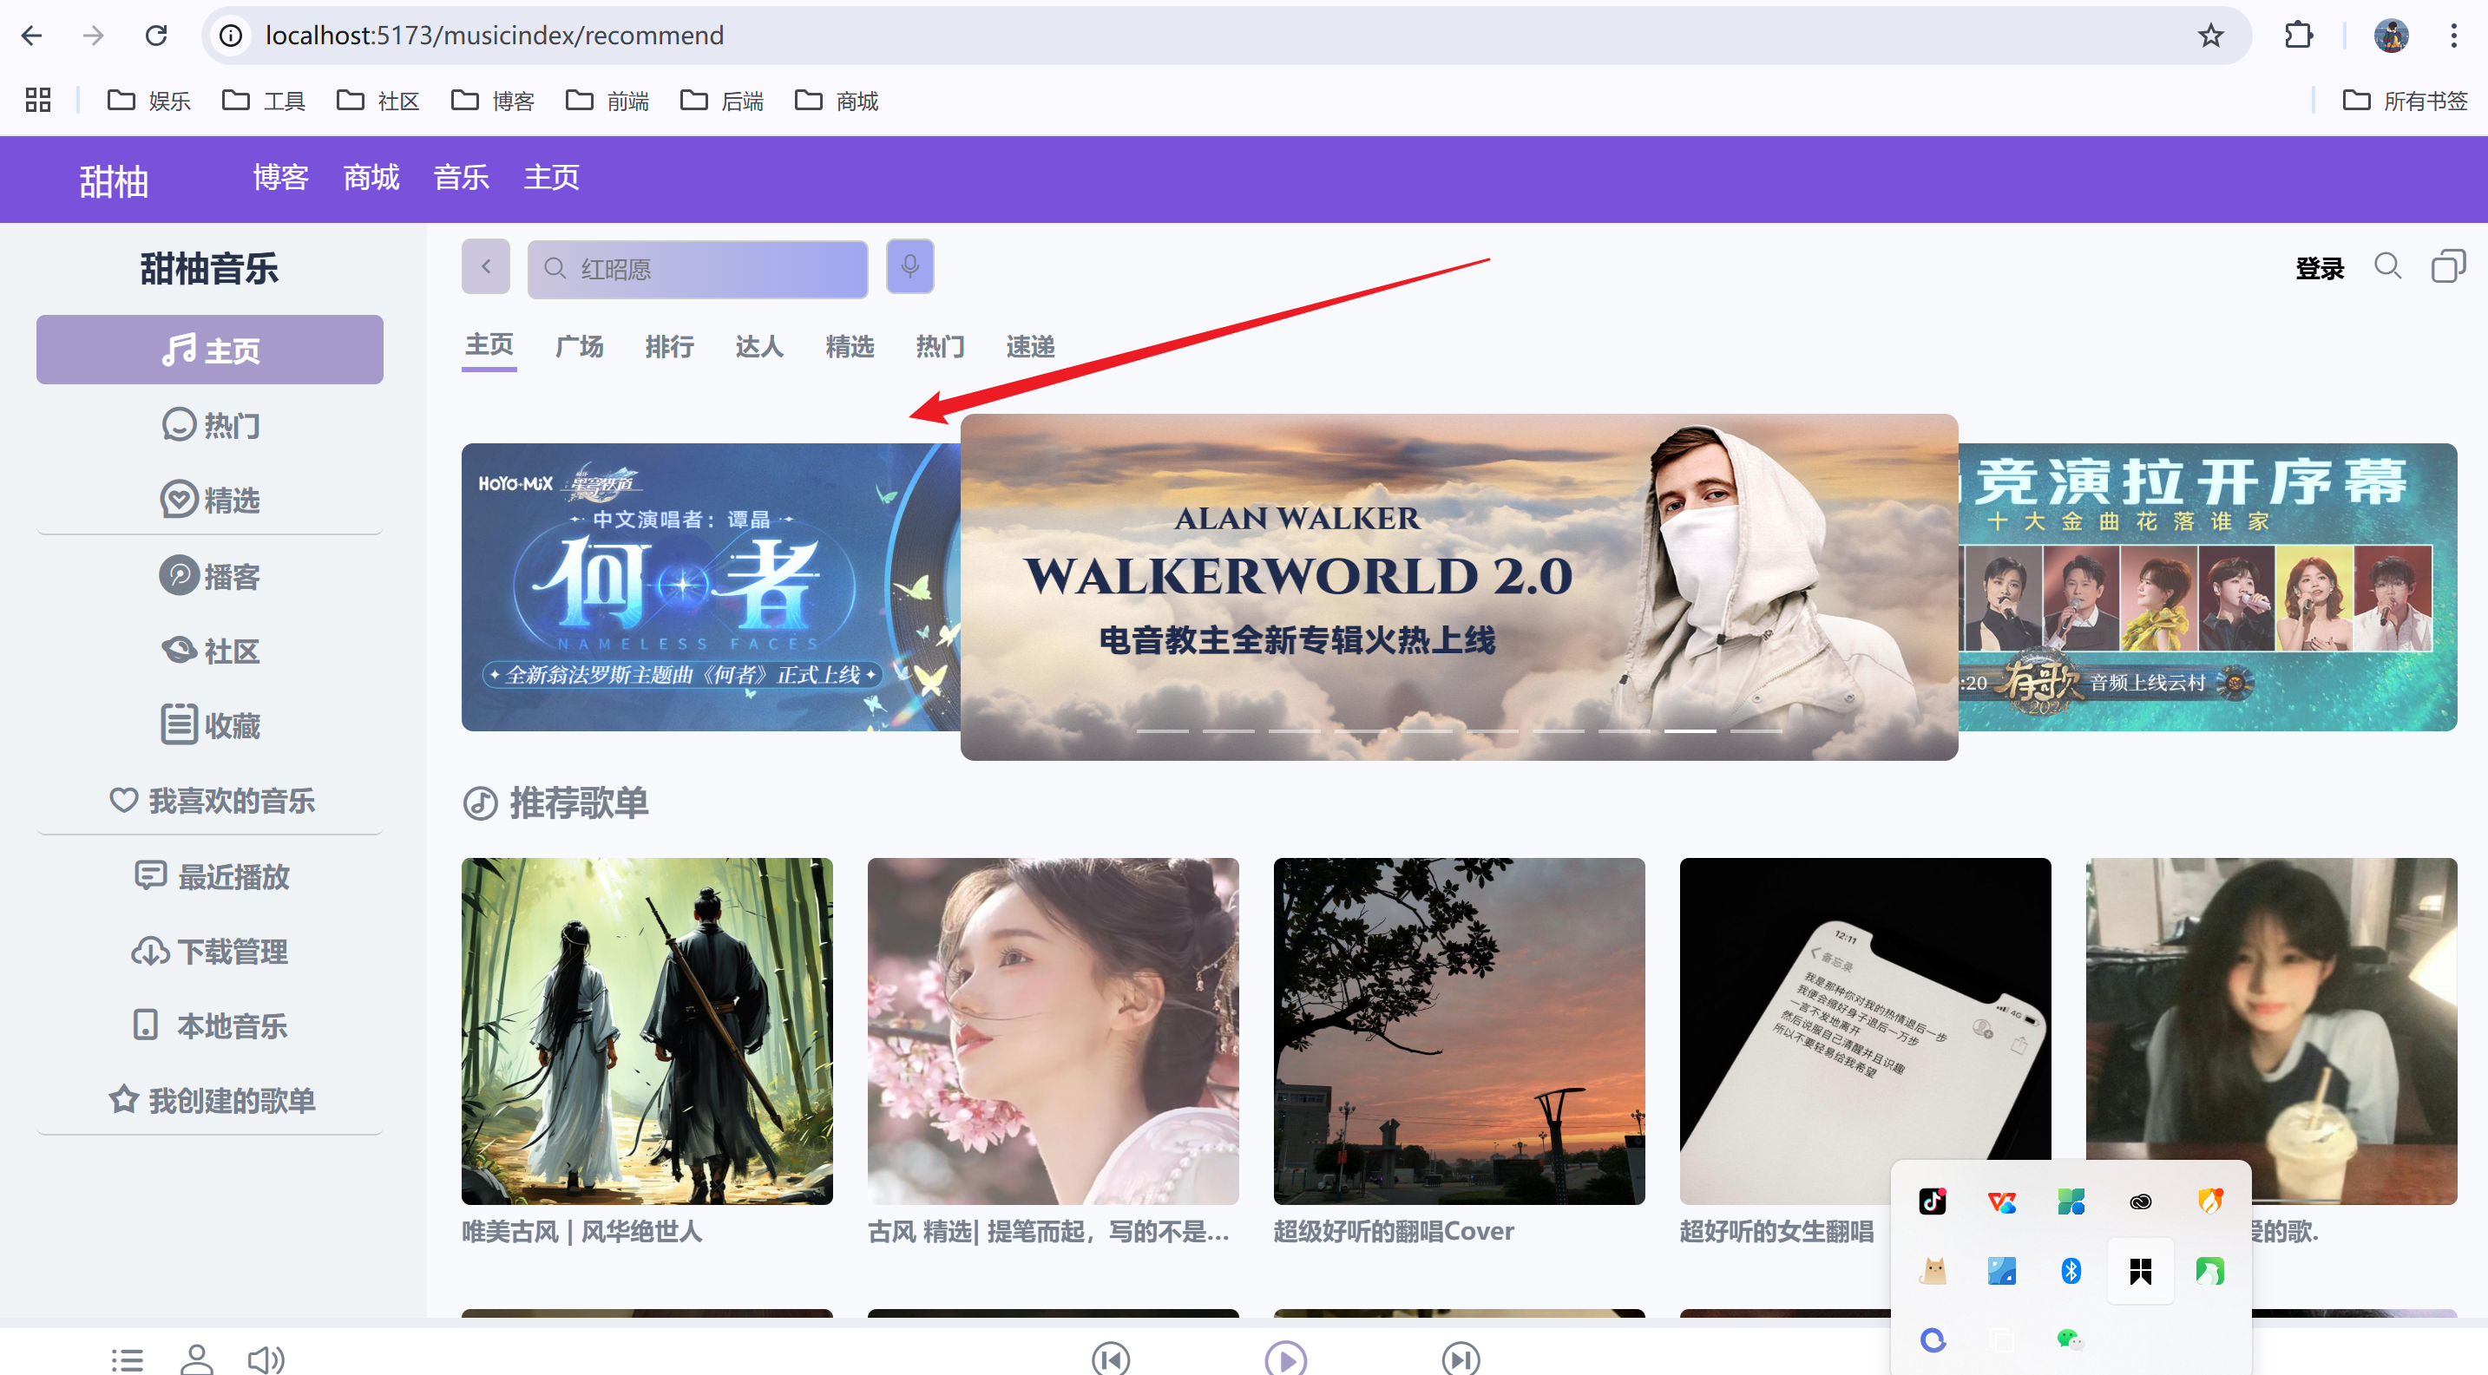The image size is (2488, 1375).
Task: Open 商城 in the purple navbar
Action: point(371,178)
